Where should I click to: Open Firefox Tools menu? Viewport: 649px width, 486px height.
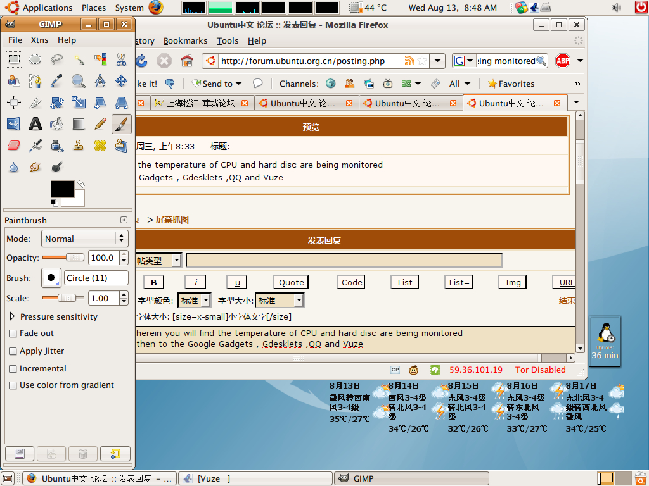coord(228,41)
